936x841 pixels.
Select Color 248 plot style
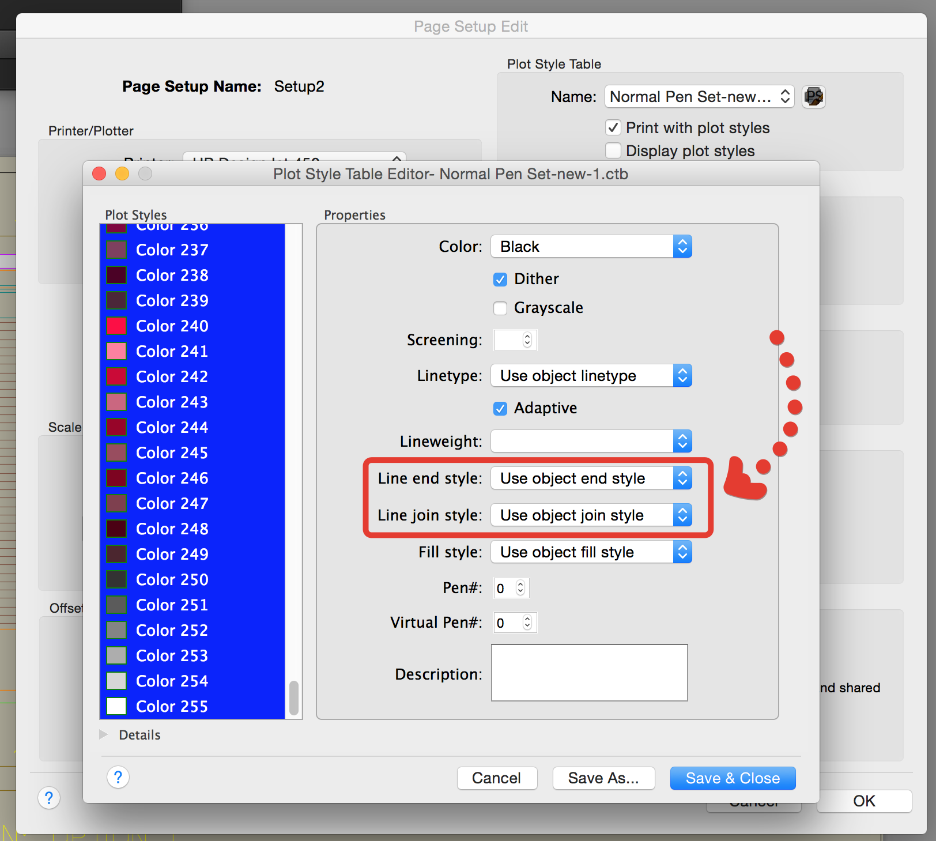pyautogui.click(x=193, y=529)
